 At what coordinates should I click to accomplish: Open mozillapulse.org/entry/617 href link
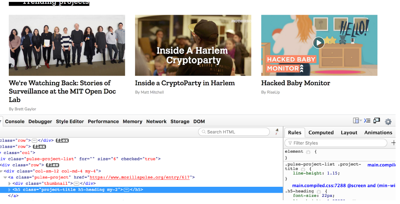coord(139,177)
